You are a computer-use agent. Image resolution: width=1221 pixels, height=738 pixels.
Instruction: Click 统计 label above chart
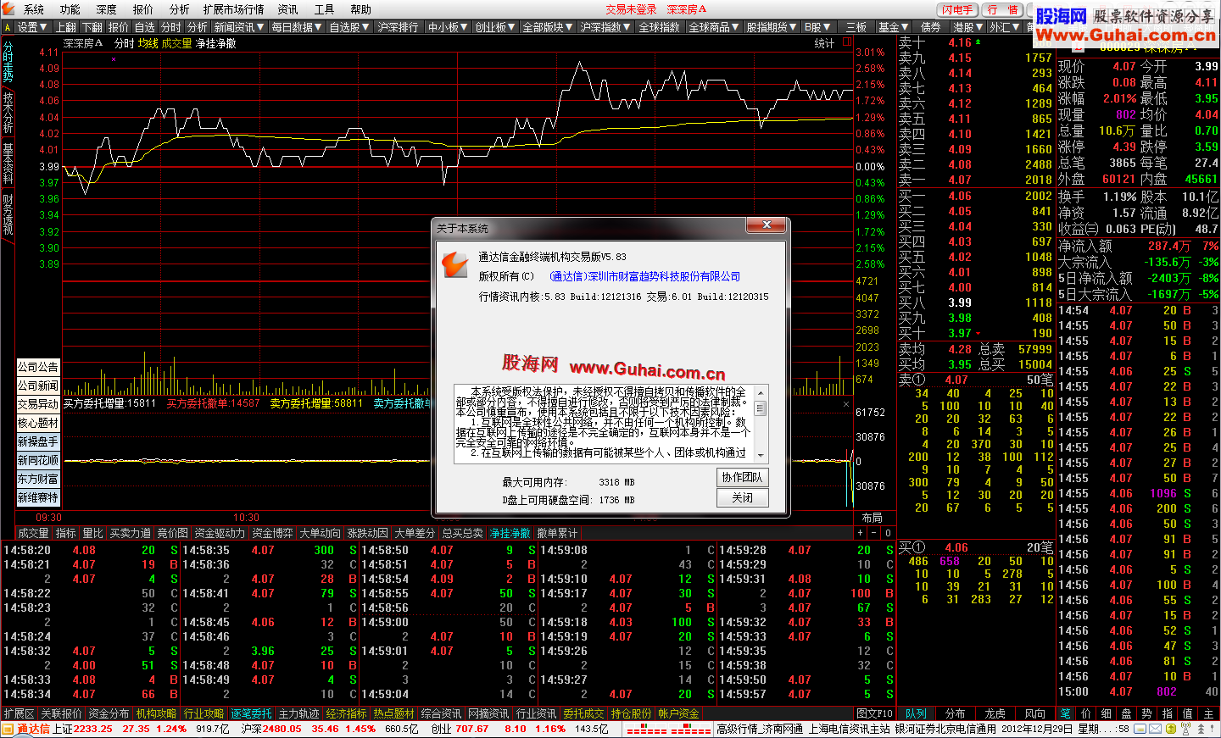click(x=824, y=43)
